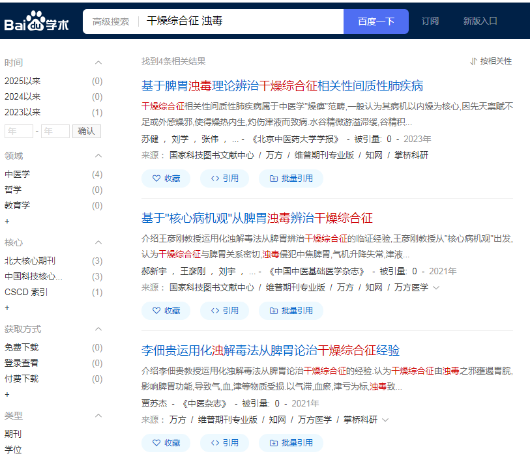The height and width of the screenshot is (458, 530).
Task: Click the start year input field
Action: [x=18, y=131]
